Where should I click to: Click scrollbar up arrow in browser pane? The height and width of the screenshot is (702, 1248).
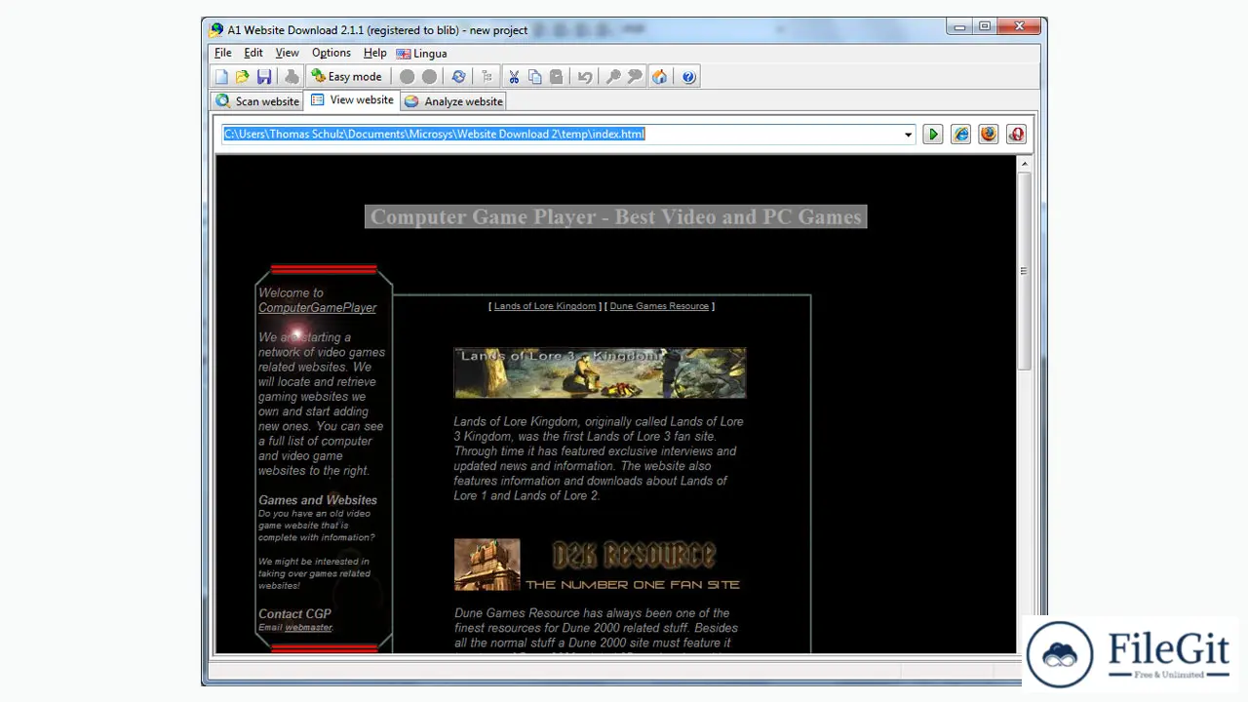click(x=1024, y=164)
